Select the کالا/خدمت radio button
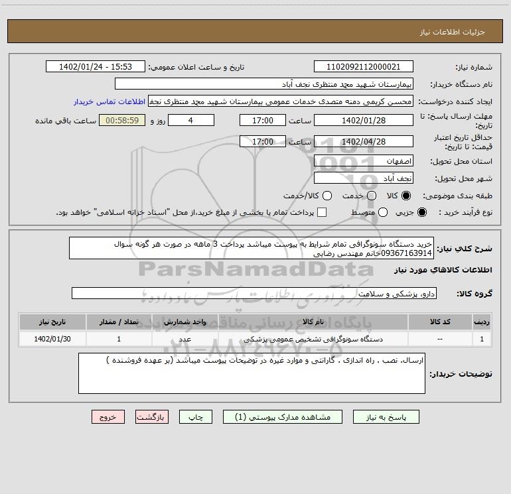 (x=327, y=196)
